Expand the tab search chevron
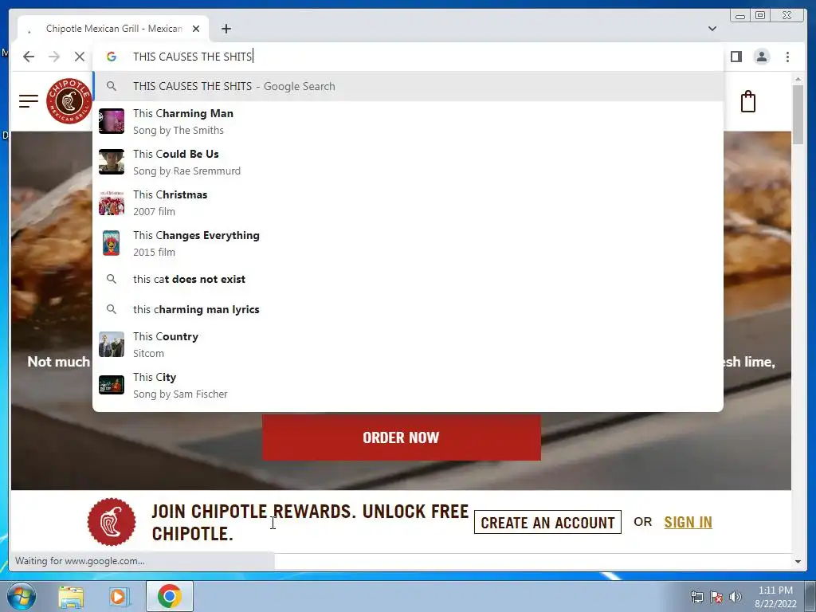This screenshot has height=612, width=816. coord(712,29)
